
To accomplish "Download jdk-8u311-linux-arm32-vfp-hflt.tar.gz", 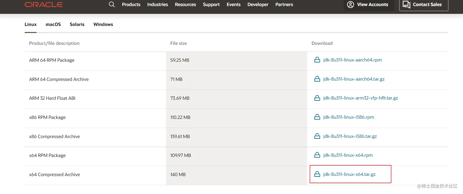I will 361,98.
